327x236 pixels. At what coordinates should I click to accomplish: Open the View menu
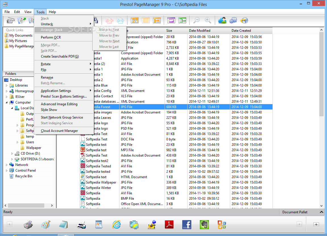28,12
